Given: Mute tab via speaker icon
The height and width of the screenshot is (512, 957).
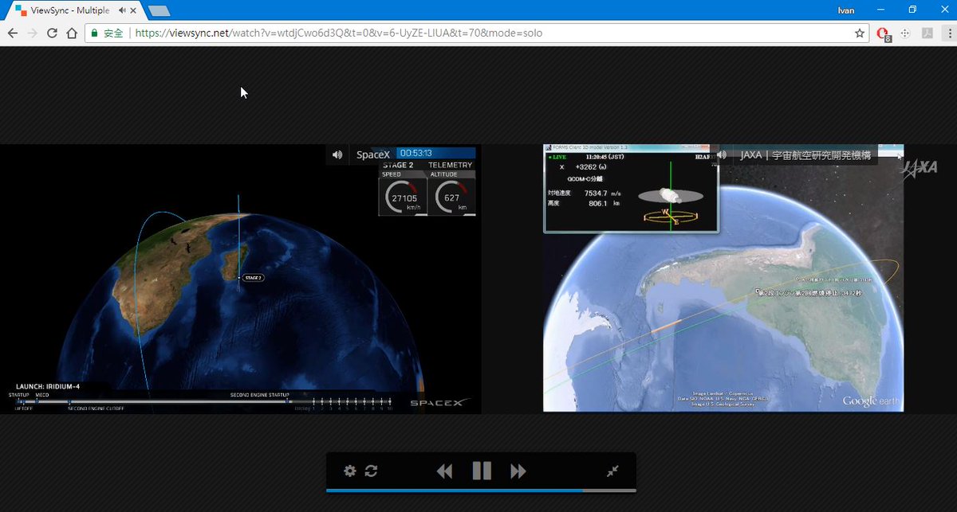Looking at the screenshot, I should [121, 10].
